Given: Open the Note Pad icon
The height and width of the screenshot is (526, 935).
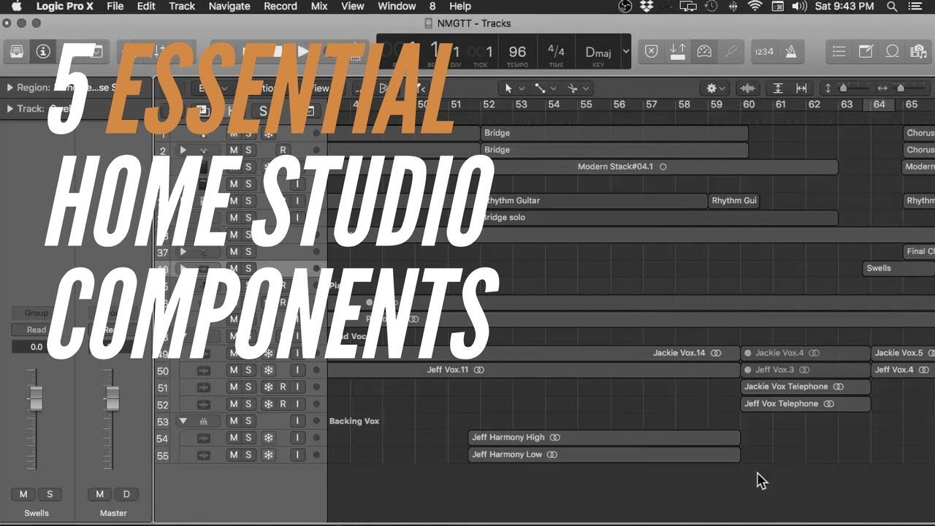Looking at the screenshot, I should (866, 51).
